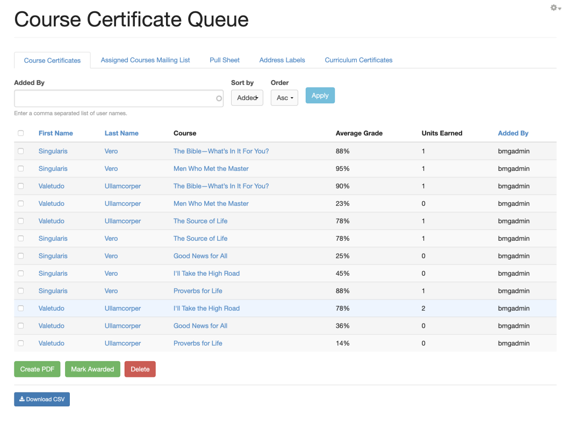
Task: Focus the Added By user names field
Action: (114, 98)
